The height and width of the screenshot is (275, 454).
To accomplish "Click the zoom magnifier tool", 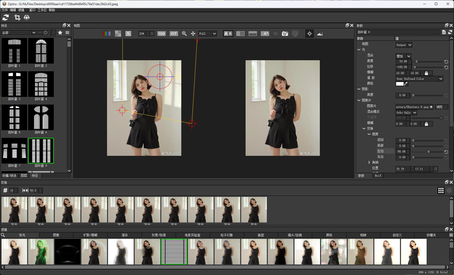I will coord(184,34).
